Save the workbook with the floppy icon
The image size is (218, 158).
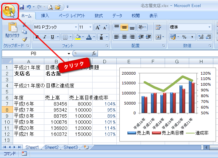click(21, 7)
